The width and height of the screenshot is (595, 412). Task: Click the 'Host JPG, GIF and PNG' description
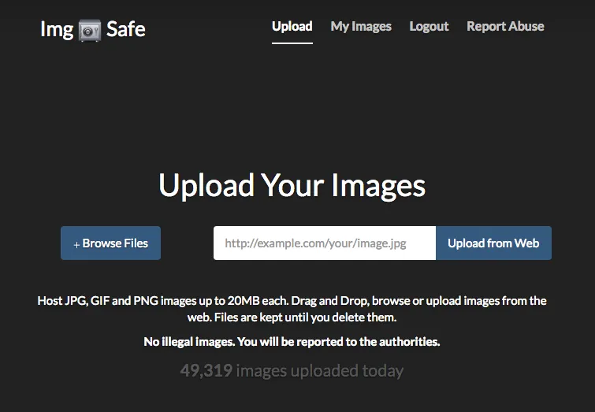point(292,309)
